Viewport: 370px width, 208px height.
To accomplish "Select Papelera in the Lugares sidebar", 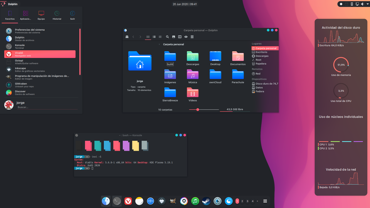I will tap(261, 64).
